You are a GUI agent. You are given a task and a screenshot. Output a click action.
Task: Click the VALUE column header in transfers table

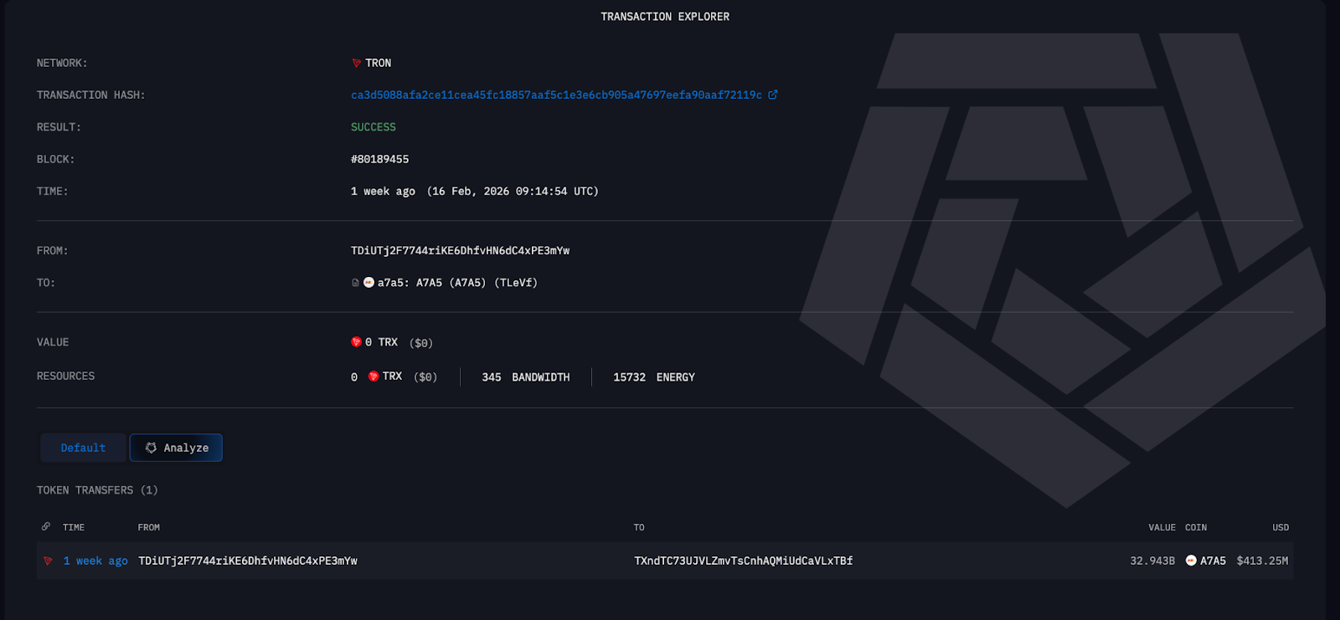point(1162,527)
